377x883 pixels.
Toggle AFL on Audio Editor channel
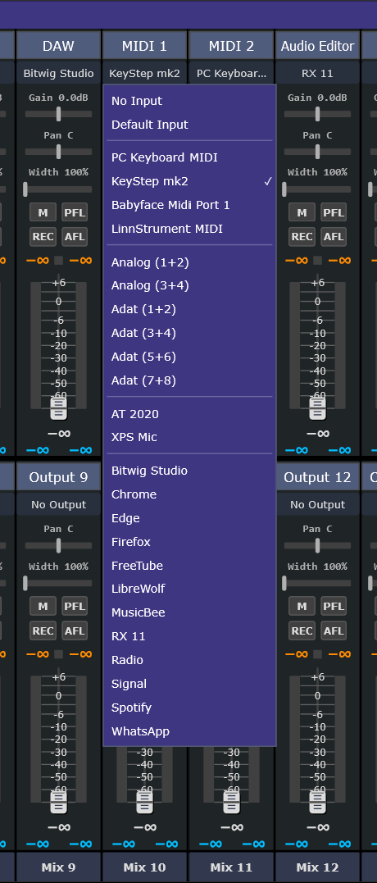pos(333,236)
